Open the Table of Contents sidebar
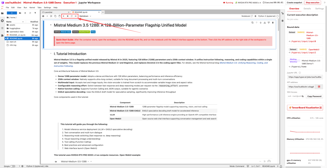The image size is (327, 168). point(2,28)
